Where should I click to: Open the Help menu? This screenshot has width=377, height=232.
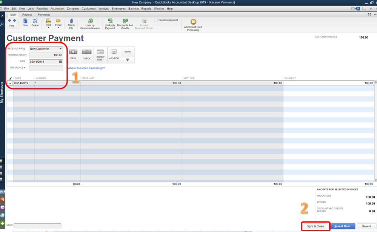pyautogui.click(x=170, y=9)
